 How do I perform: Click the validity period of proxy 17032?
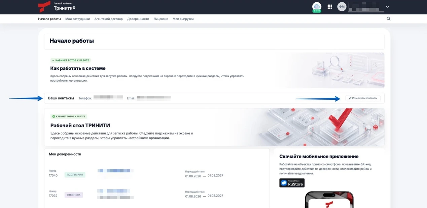pyautogui.click(x=204, y=196)
